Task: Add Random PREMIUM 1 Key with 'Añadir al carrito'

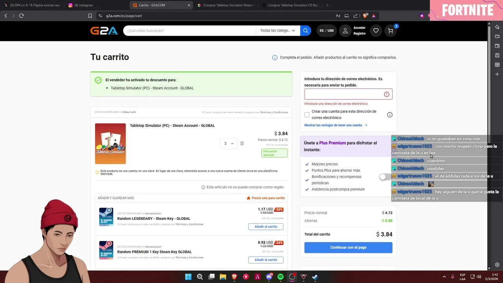Action: pos(266,260)
